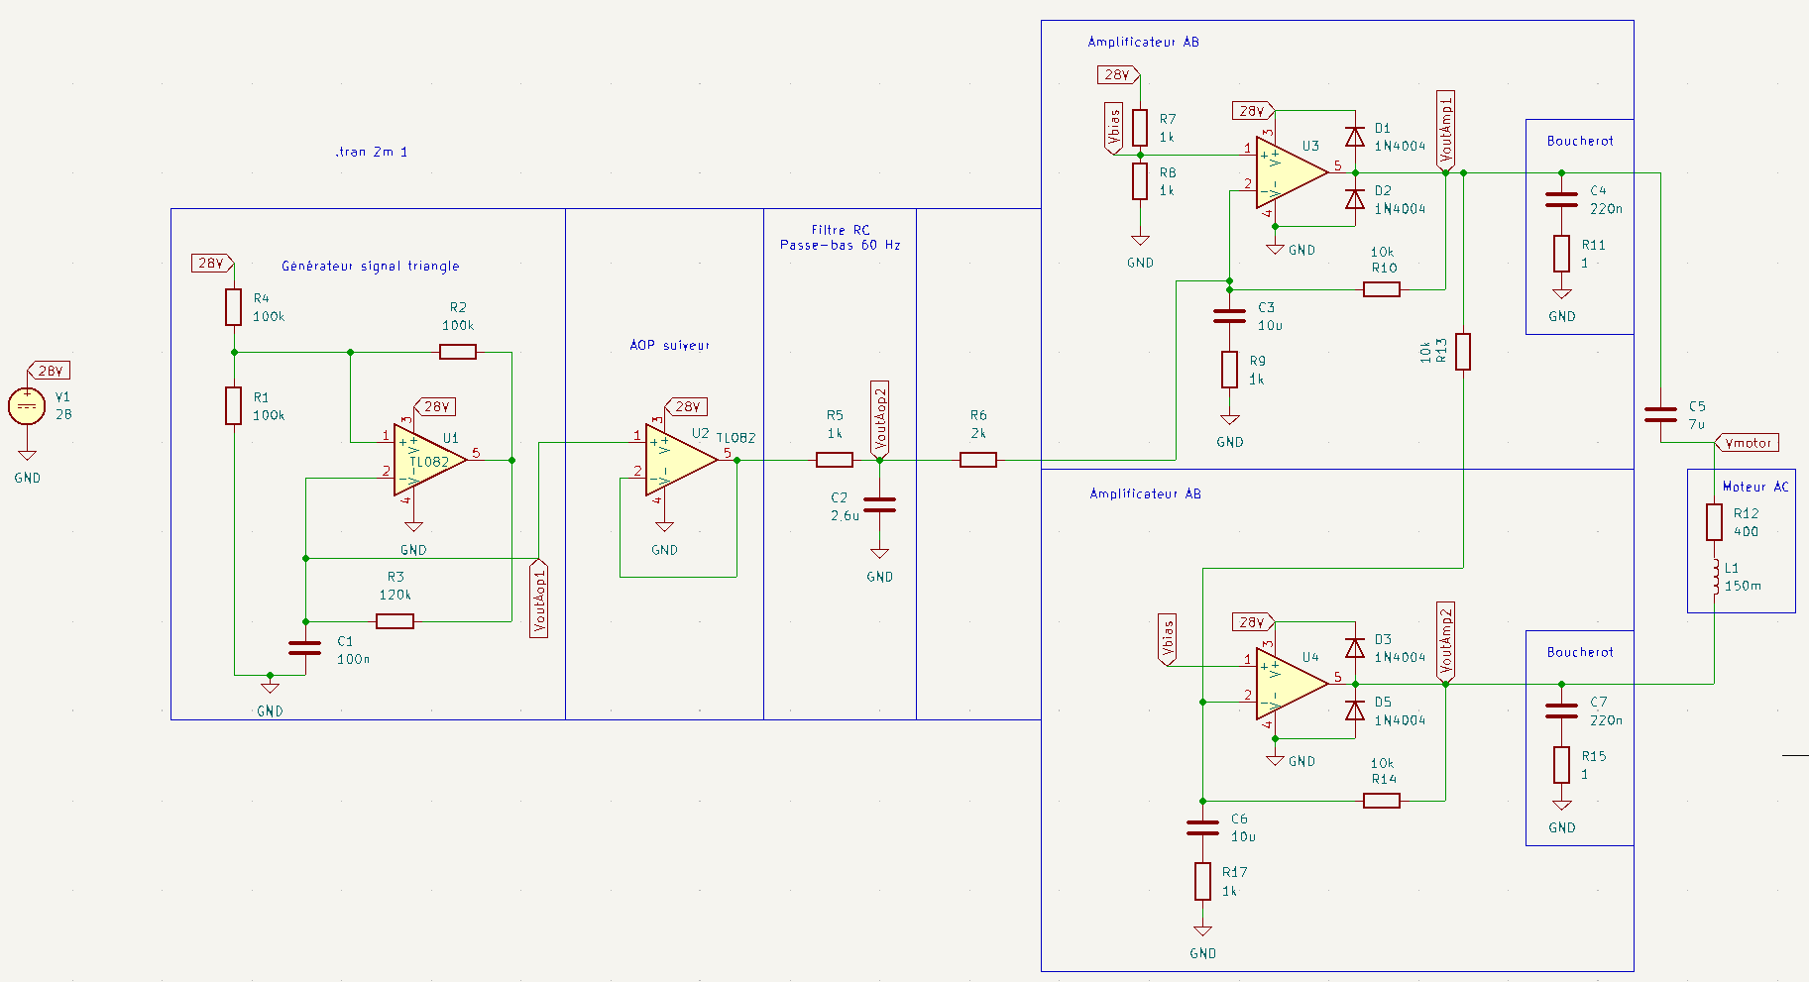Select the .tran 2m 1 directive text

pos(372,152)
